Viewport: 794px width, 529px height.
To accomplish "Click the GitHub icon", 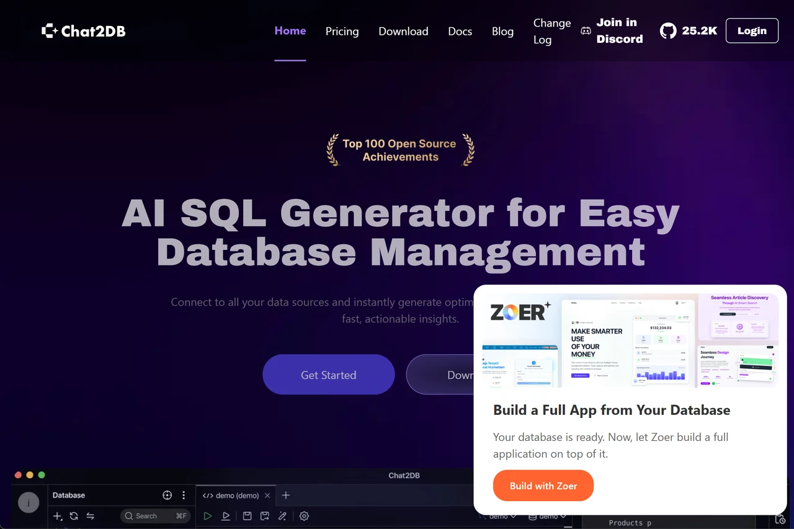I will point(668,30).
